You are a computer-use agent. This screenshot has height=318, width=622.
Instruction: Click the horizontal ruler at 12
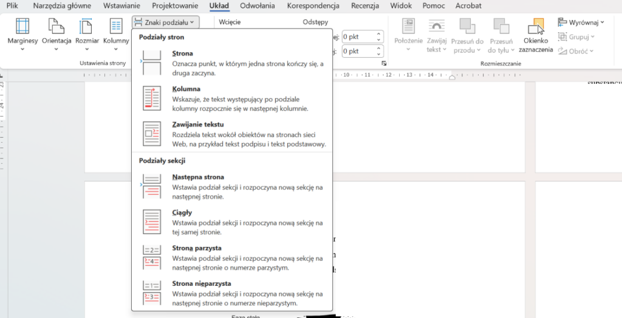tap(388, 75)
